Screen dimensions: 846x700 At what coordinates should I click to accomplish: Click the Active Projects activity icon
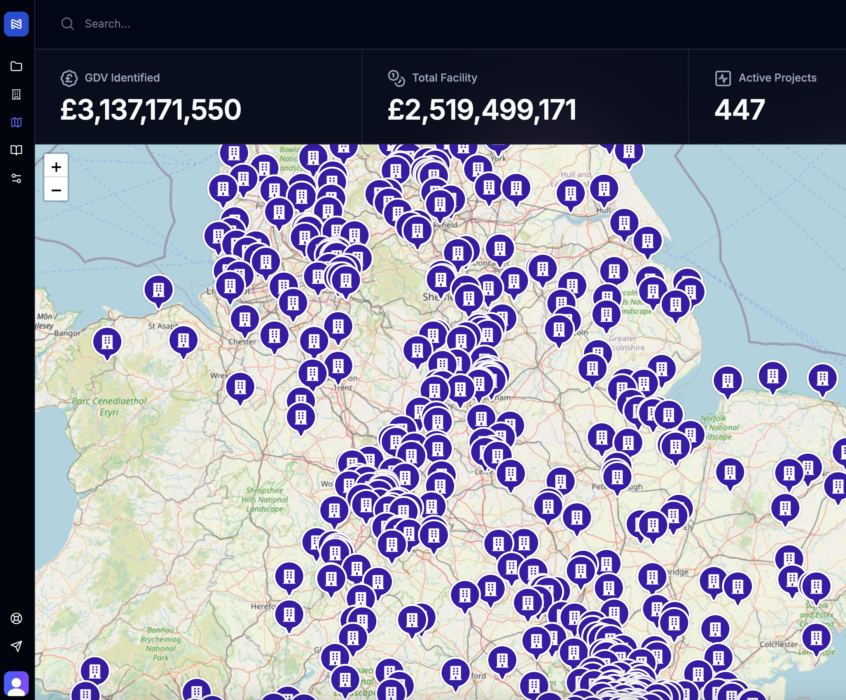723,78
